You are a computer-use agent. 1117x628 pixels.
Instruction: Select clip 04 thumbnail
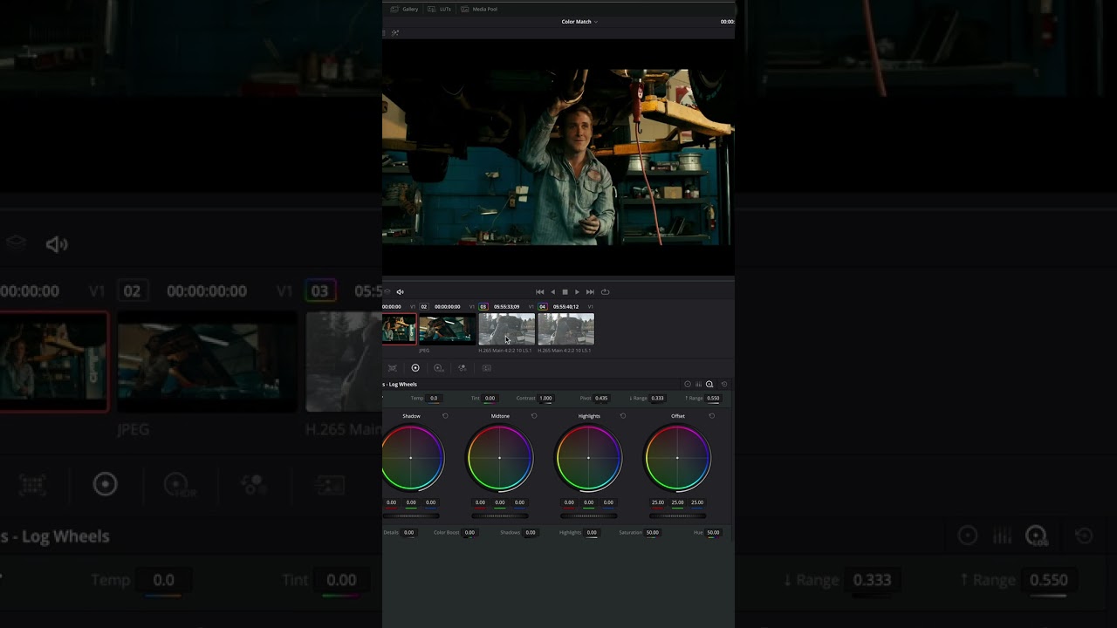(x=565, y=330)
